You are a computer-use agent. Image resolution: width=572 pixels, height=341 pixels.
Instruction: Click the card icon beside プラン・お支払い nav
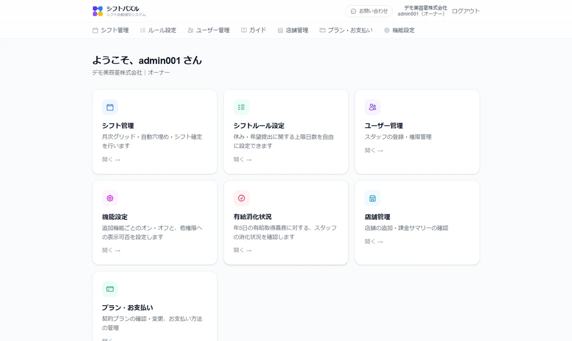(323, 30)
